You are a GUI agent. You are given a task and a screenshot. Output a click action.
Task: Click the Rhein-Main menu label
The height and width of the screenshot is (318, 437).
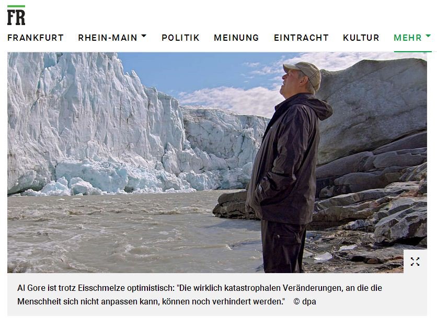coord(108,38)
